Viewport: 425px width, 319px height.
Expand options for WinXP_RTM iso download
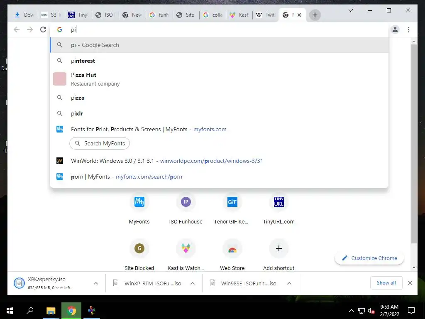click(x=193, y=283)
